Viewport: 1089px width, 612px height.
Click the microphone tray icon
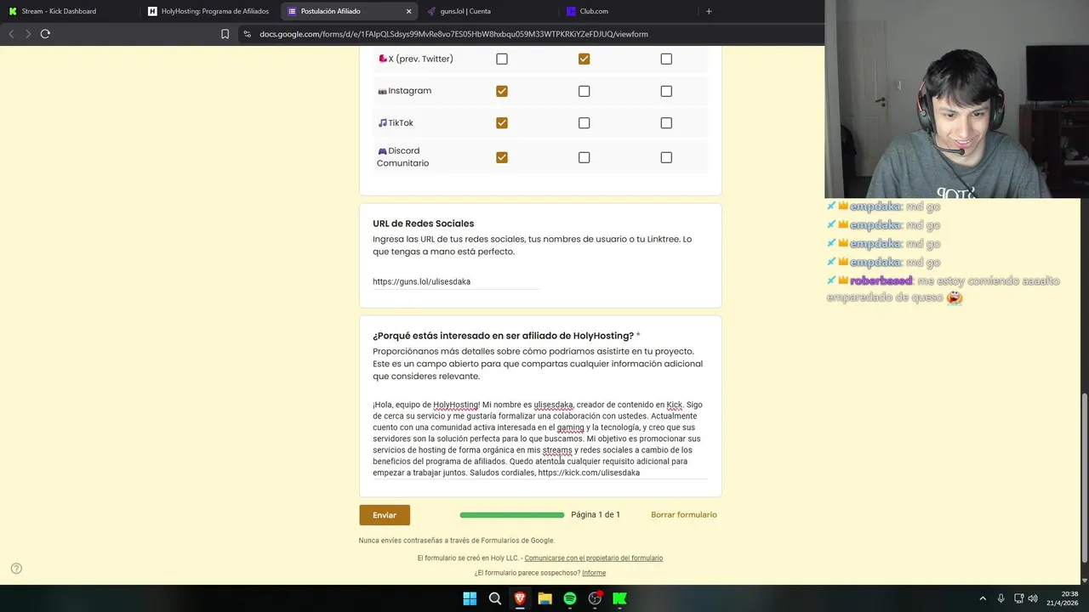tap(1001, 598)
